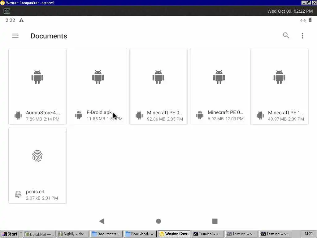Screen dimensions: 317x238
Task: Switch to first Terminal taskbar window
Action: click(208, 234)
